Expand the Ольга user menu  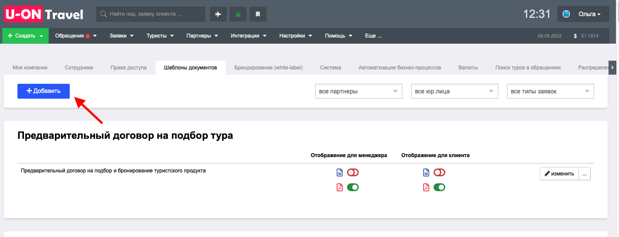pos(589,14)
